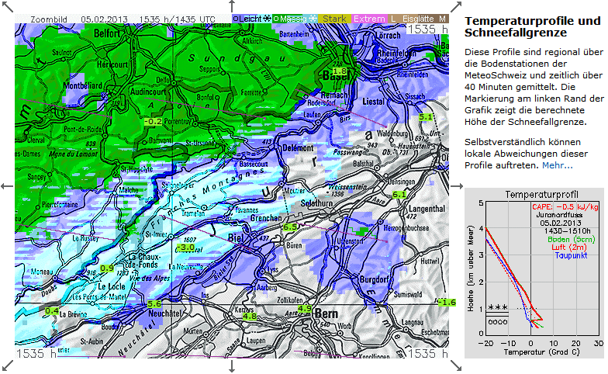Screen dimensions: 608x374
Task: Open the 'Mehr...' link
Action: [x=557, y=165]
